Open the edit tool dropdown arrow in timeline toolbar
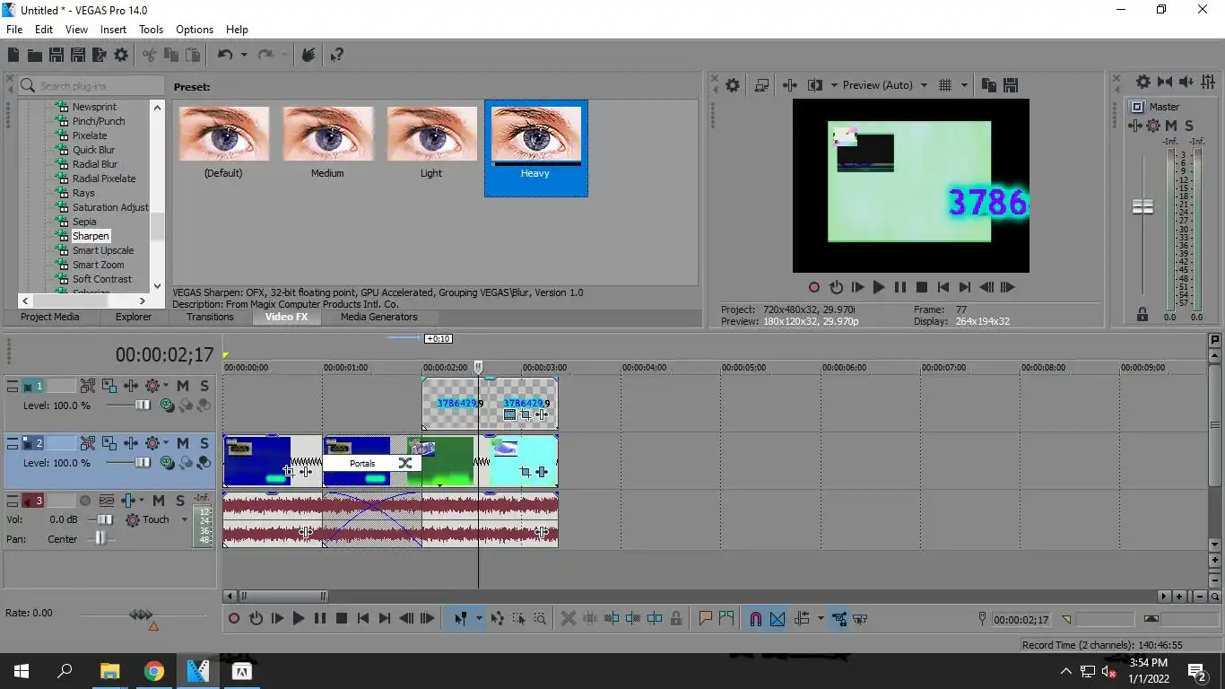 click(x=479, y=618)
